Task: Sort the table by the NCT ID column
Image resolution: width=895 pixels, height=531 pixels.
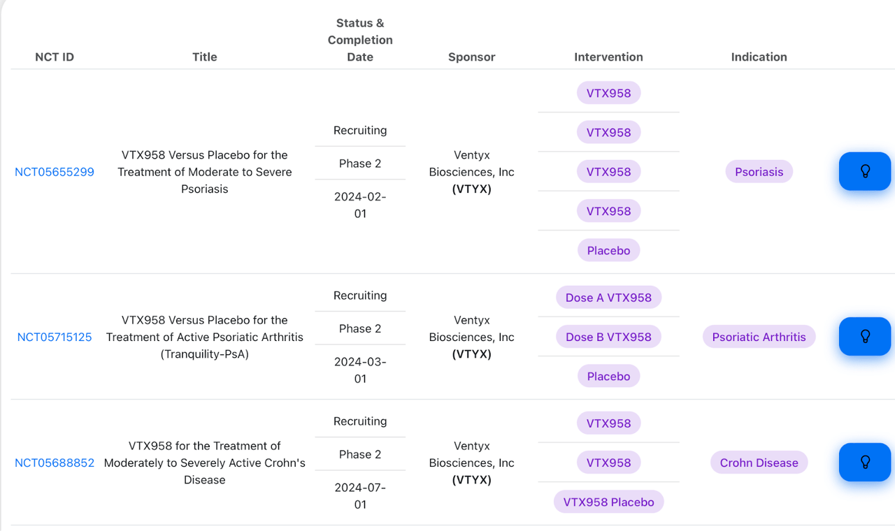Action: point(55,57)
